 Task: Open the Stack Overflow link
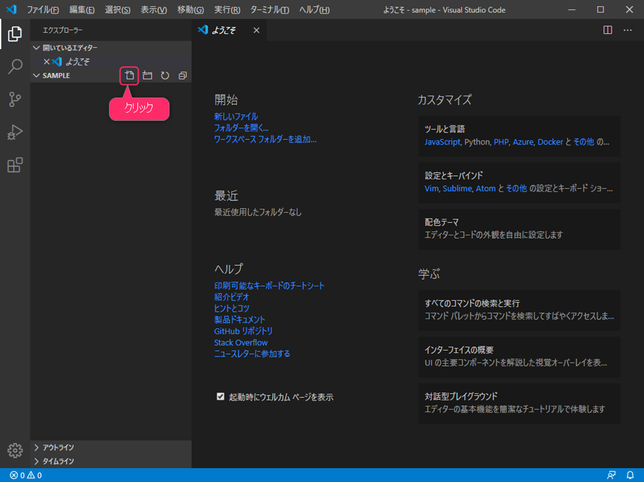click(x=240, y=342)
